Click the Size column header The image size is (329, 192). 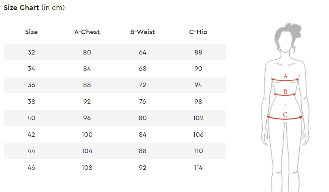click(31, 32)
